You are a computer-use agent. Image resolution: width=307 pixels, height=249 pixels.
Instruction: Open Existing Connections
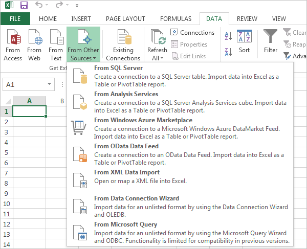click(x=123, y=45)
